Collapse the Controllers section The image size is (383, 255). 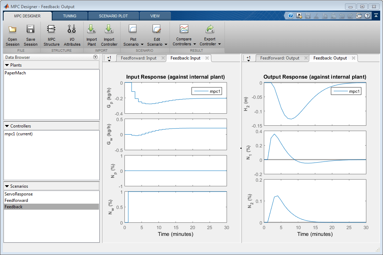(7, 126)
